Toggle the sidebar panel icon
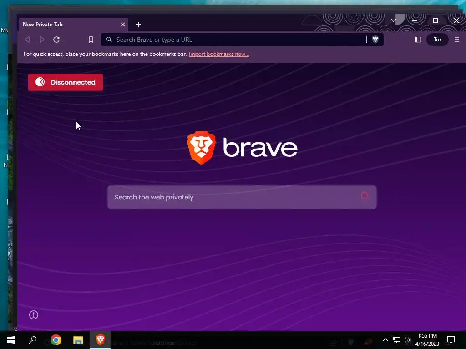 click(418, 40)
